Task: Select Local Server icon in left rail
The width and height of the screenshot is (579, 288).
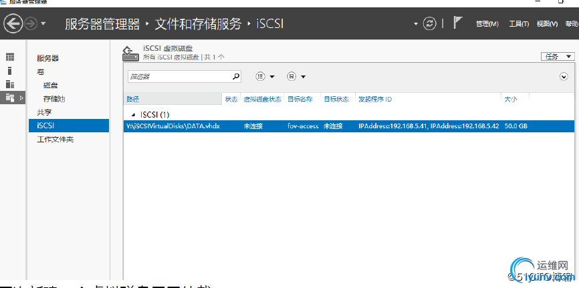Action: pos(10,71)
